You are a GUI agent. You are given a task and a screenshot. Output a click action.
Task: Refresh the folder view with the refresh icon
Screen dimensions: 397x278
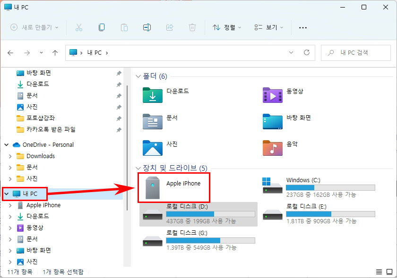coord(307,52)
